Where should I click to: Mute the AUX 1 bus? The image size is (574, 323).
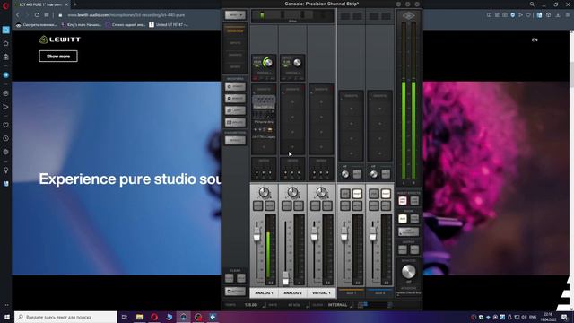pos(357,205)
